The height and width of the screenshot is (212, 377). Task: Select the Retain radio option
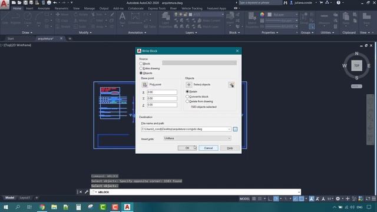(187, 92)
